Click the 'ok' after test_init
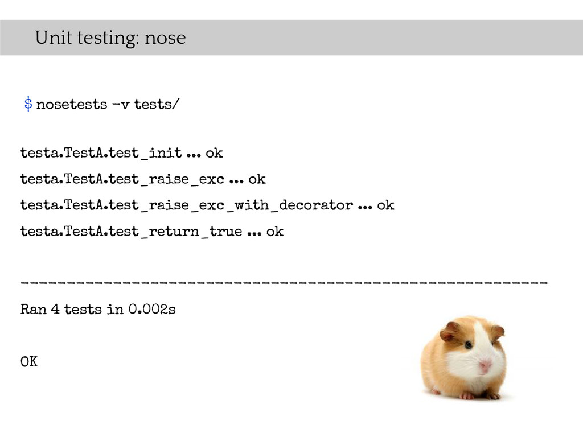 pos(214,153)
